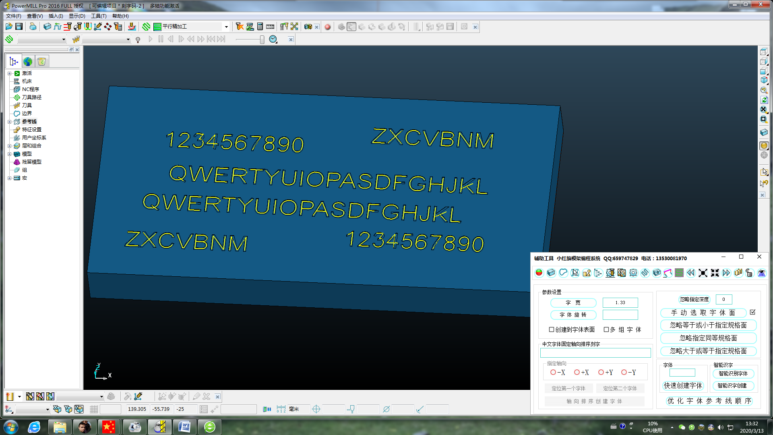The width and height of the screenshot is (773, 435).
Task: Open the 查看(V) menu
Action: (35, 16)
